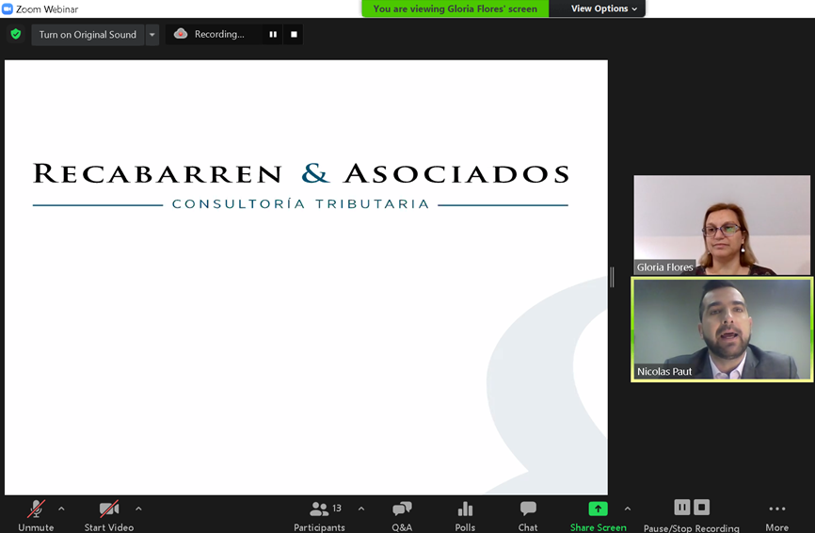Expand the options arrow next to Participants
This screenshot has width=815, height=533.
tap(361, 509)
